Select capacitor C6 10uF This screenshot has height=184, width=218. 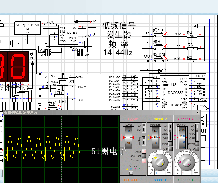[80, 52]
